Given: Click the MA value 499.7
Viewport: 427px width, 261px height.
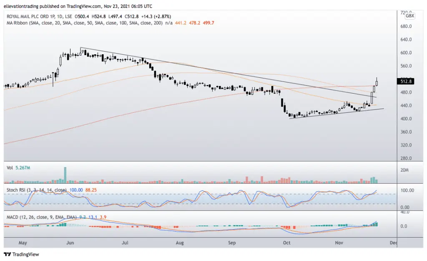Looking at the screenshot, I should tap(208, 23).
